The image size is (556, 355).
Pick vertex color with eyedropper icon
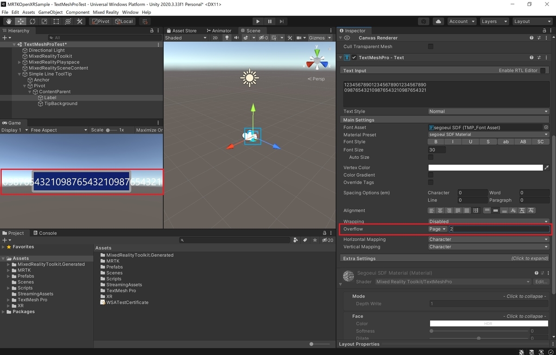tap(546, 168)
